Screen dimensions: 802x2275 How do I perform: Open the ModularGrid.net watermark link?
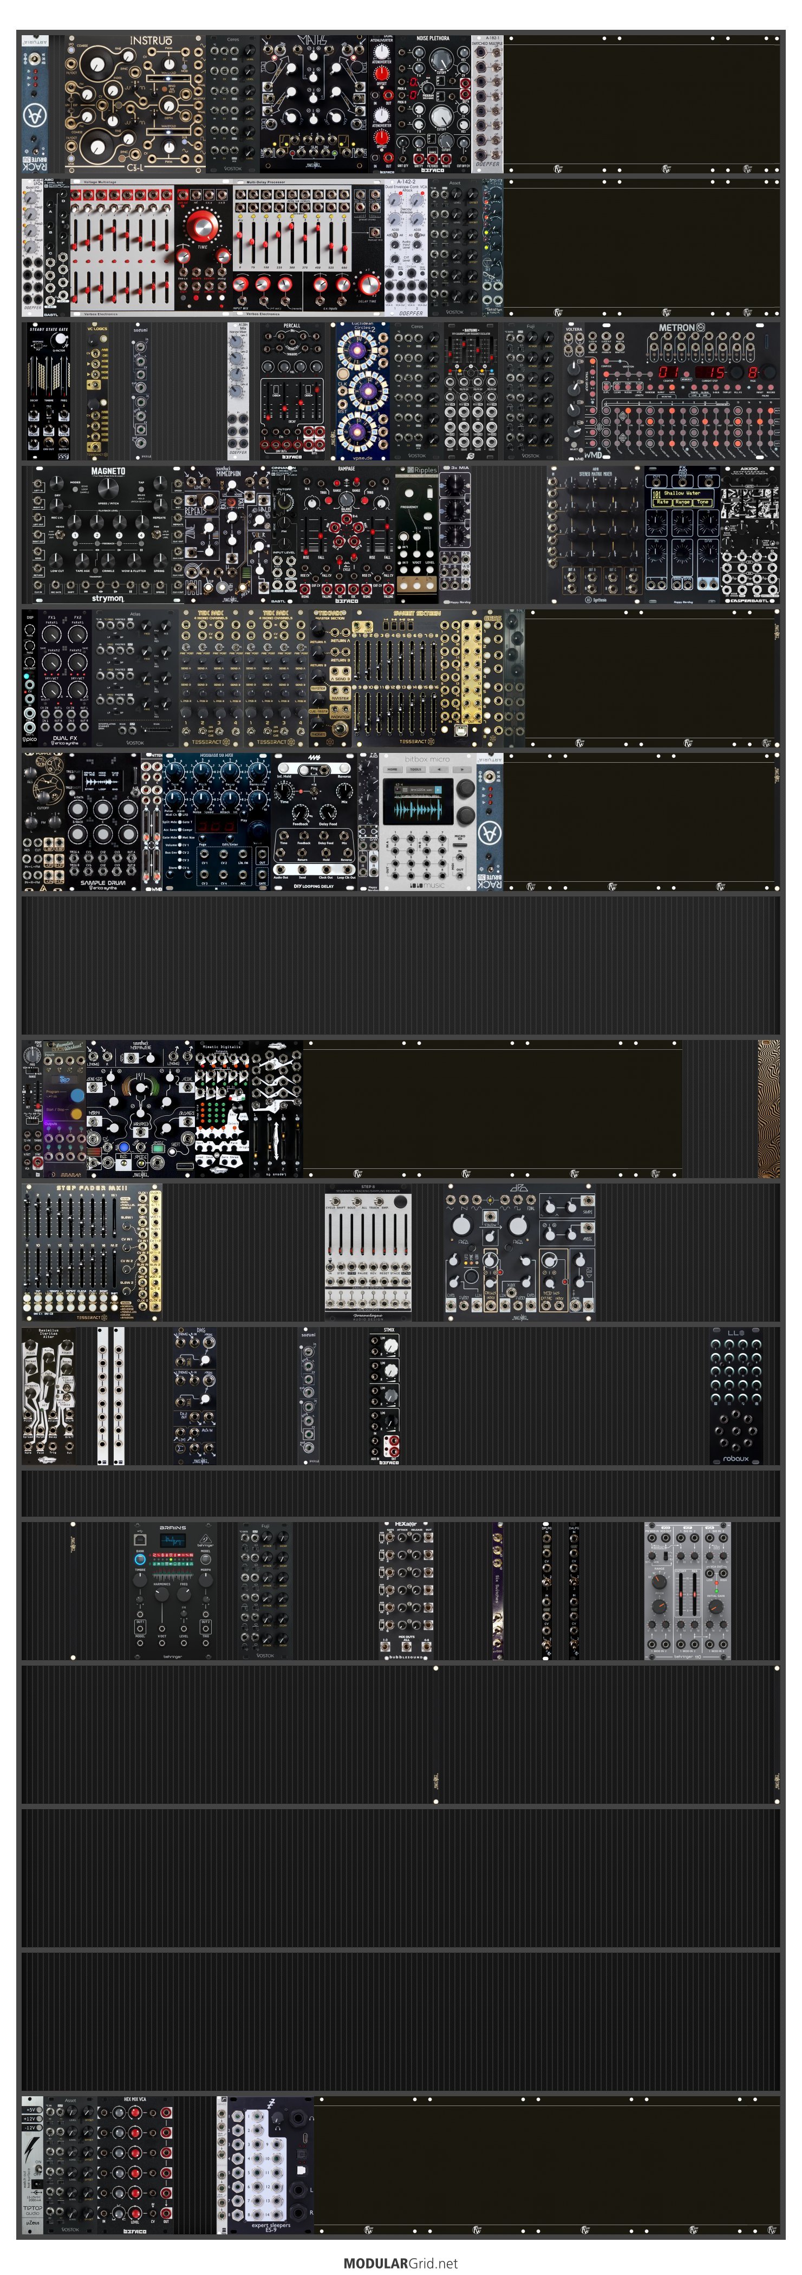[x=400, y=2263]
